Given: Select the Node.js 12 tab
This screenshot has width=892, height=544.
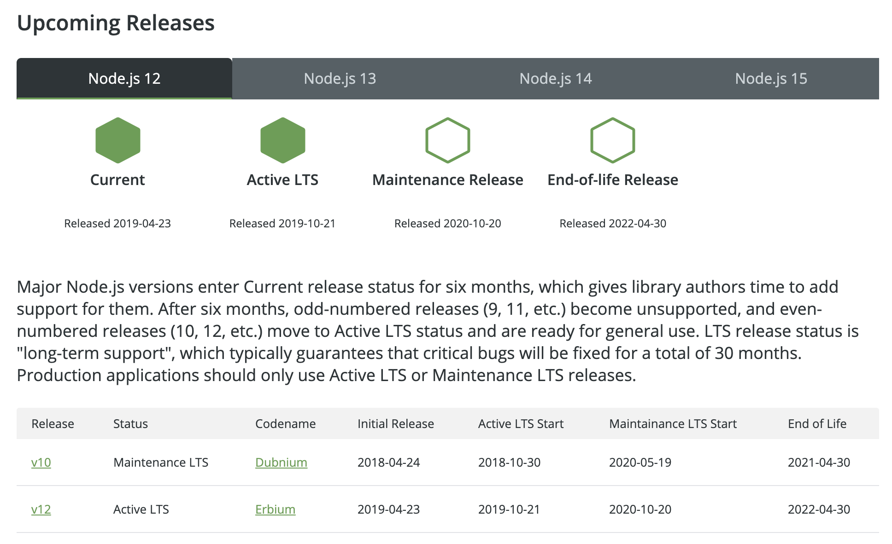Looking at the screenshot, I should (x=124, y=78).
